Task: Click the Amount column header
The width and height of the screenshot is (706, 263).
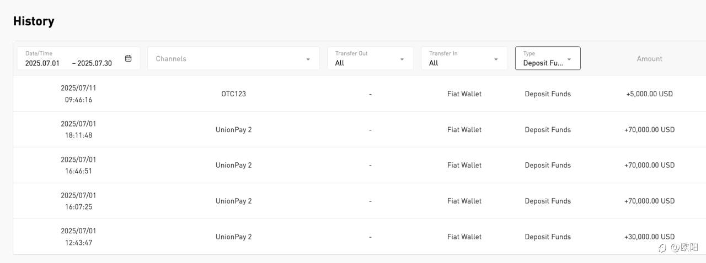Action: coord(649,59)
